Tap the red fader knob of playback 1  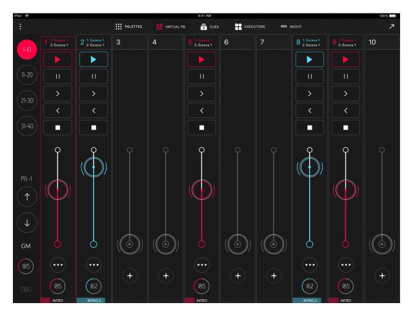[57, 190]
